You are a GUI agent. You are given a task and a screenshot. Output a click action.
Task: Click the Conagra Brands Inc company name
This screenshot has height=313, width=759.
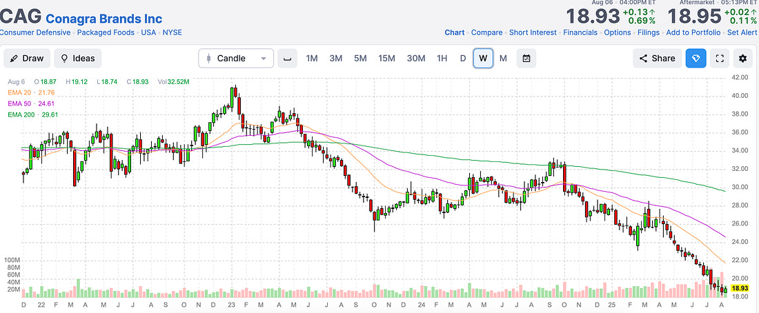coord(104,19)
